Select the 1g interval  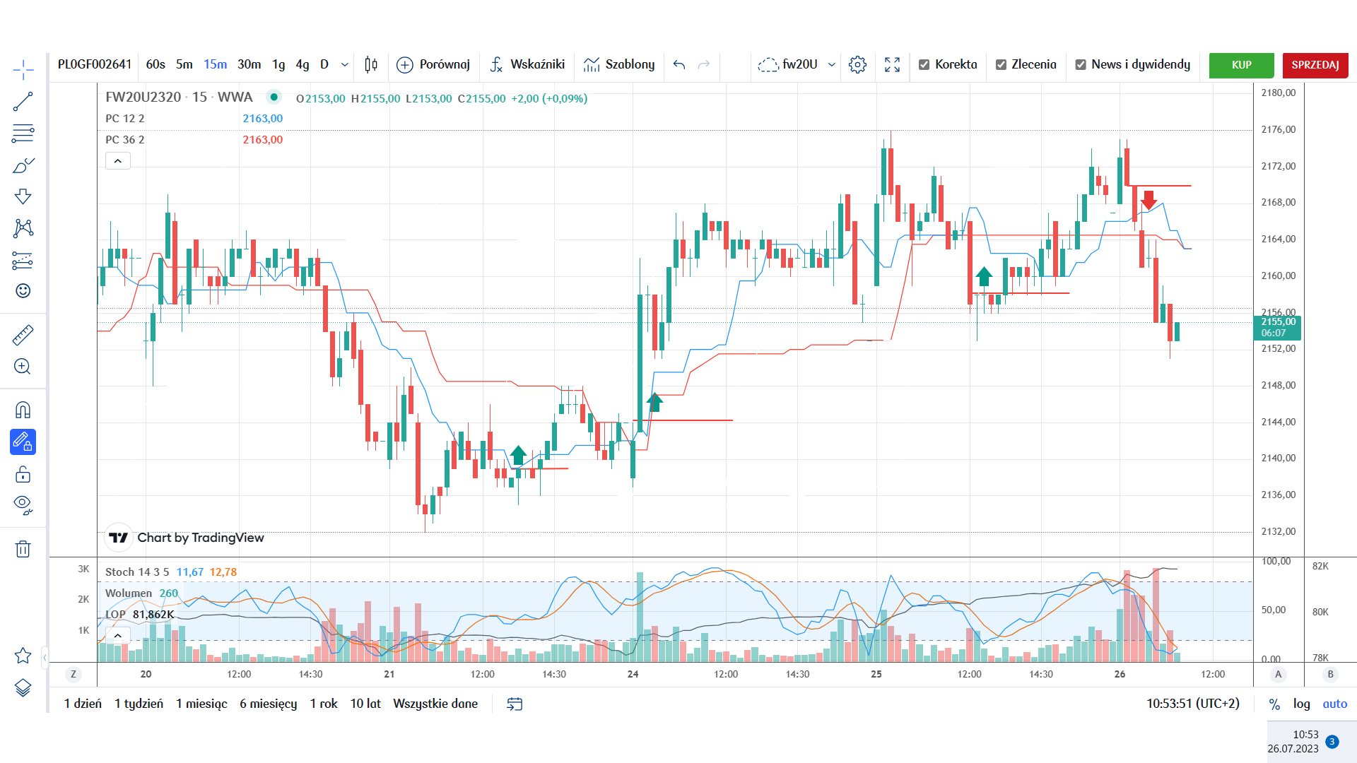(278, 65)
